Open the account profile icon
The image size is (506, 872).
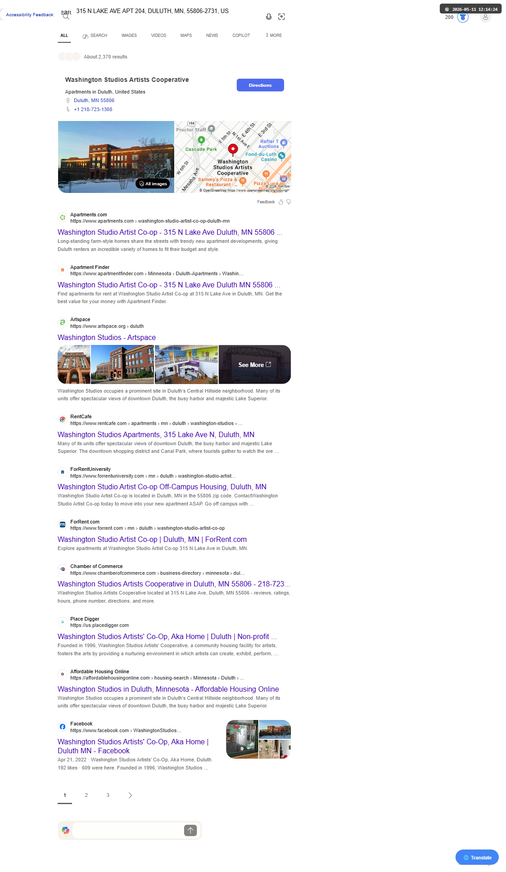pos(485,17)
